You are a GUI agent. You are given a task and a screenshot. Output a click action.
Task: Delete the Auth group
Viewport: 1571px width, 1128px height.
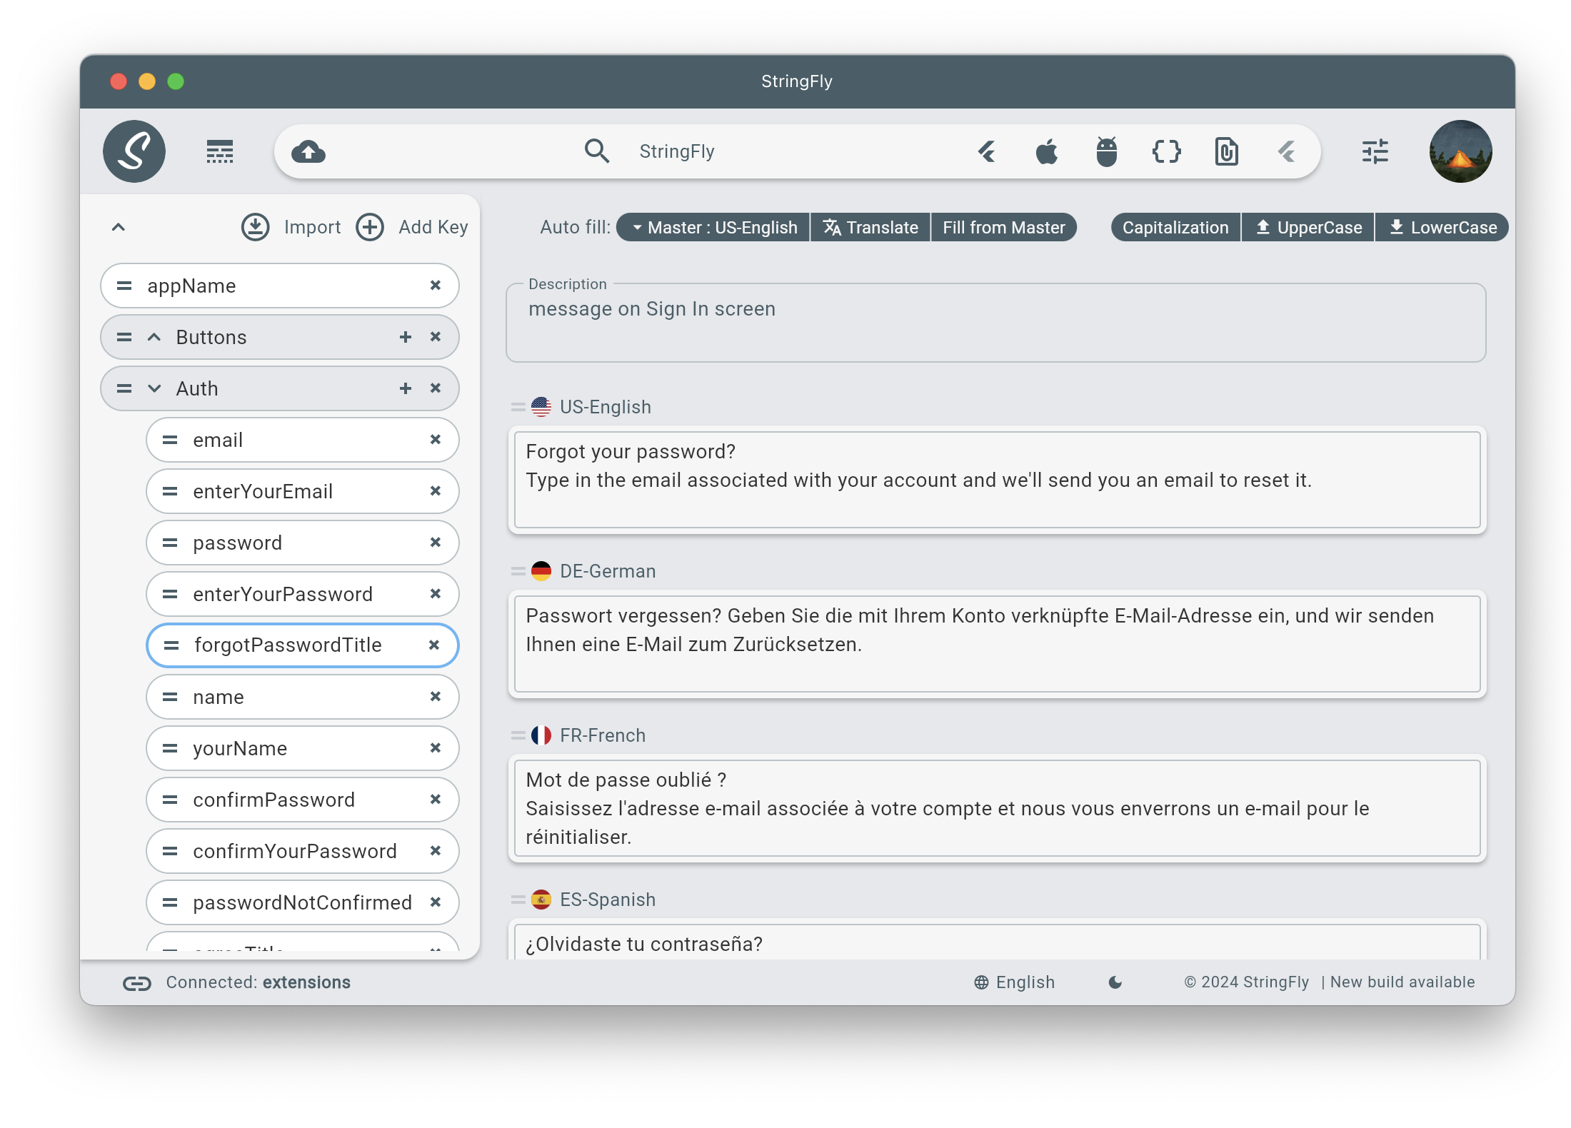click(436, 388)
